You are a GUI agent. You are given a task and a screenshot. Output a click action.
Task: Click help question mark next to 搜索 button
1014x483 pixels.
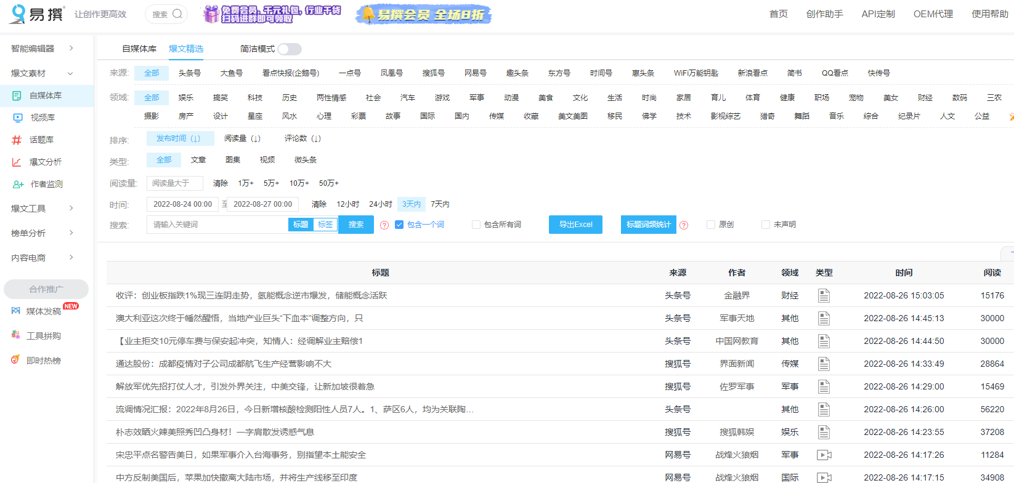pyautogui.click(x=384, y=225)
